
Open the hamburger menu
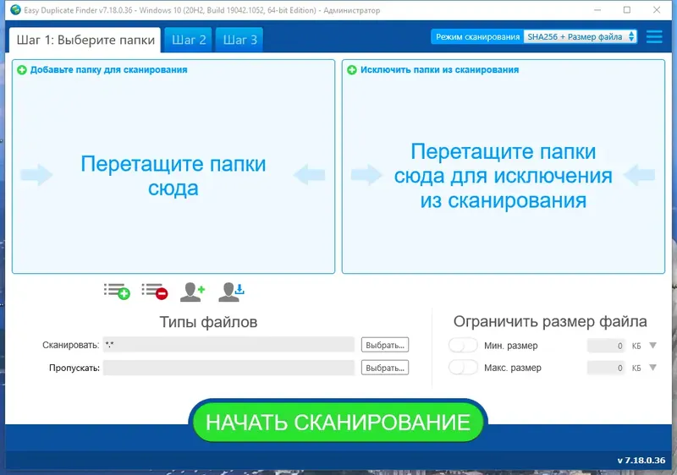click(654, 36)
